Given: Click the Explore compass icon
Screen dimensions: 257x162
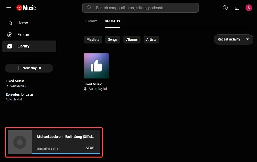Looking at the screenshot, I should [x=10, y=35].
